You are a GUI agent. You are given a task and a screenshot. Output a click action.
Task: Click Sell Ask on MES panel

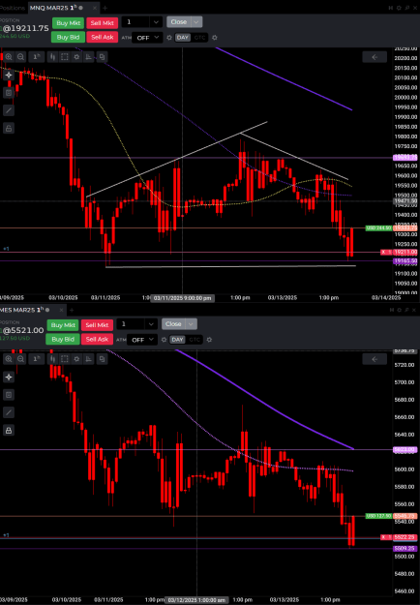[97, 339]
